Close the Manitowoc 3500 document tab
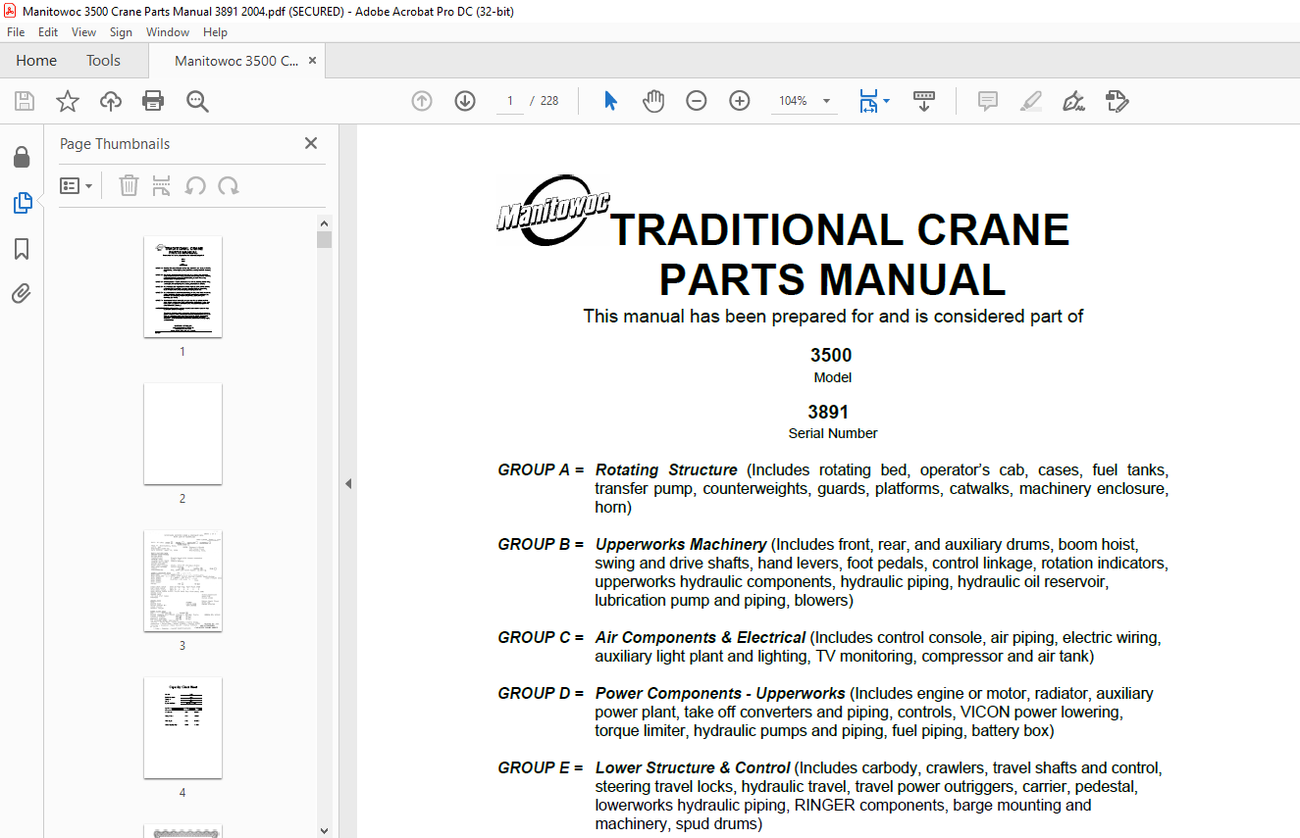The height and width of the screenshot is (838, 1300). click(x=312, y=61)
